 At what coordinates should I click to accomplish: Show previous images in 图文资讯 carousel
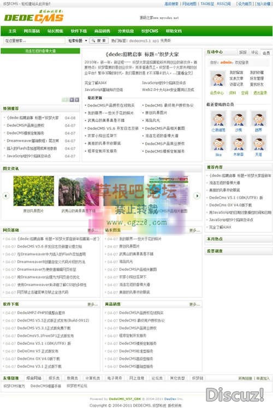pyautogui.click(x=5, y=196)
